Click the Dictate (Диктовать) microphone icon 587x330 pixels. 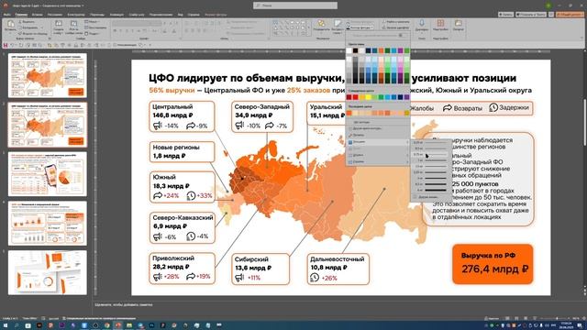pyautogui.click(x=422, y=24)
